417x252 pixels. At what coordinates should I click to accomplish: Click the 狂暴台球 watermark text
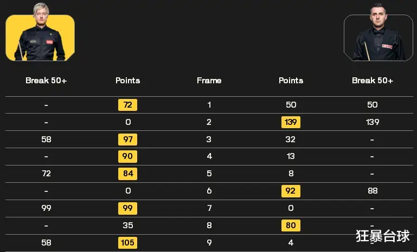(383, 236)
